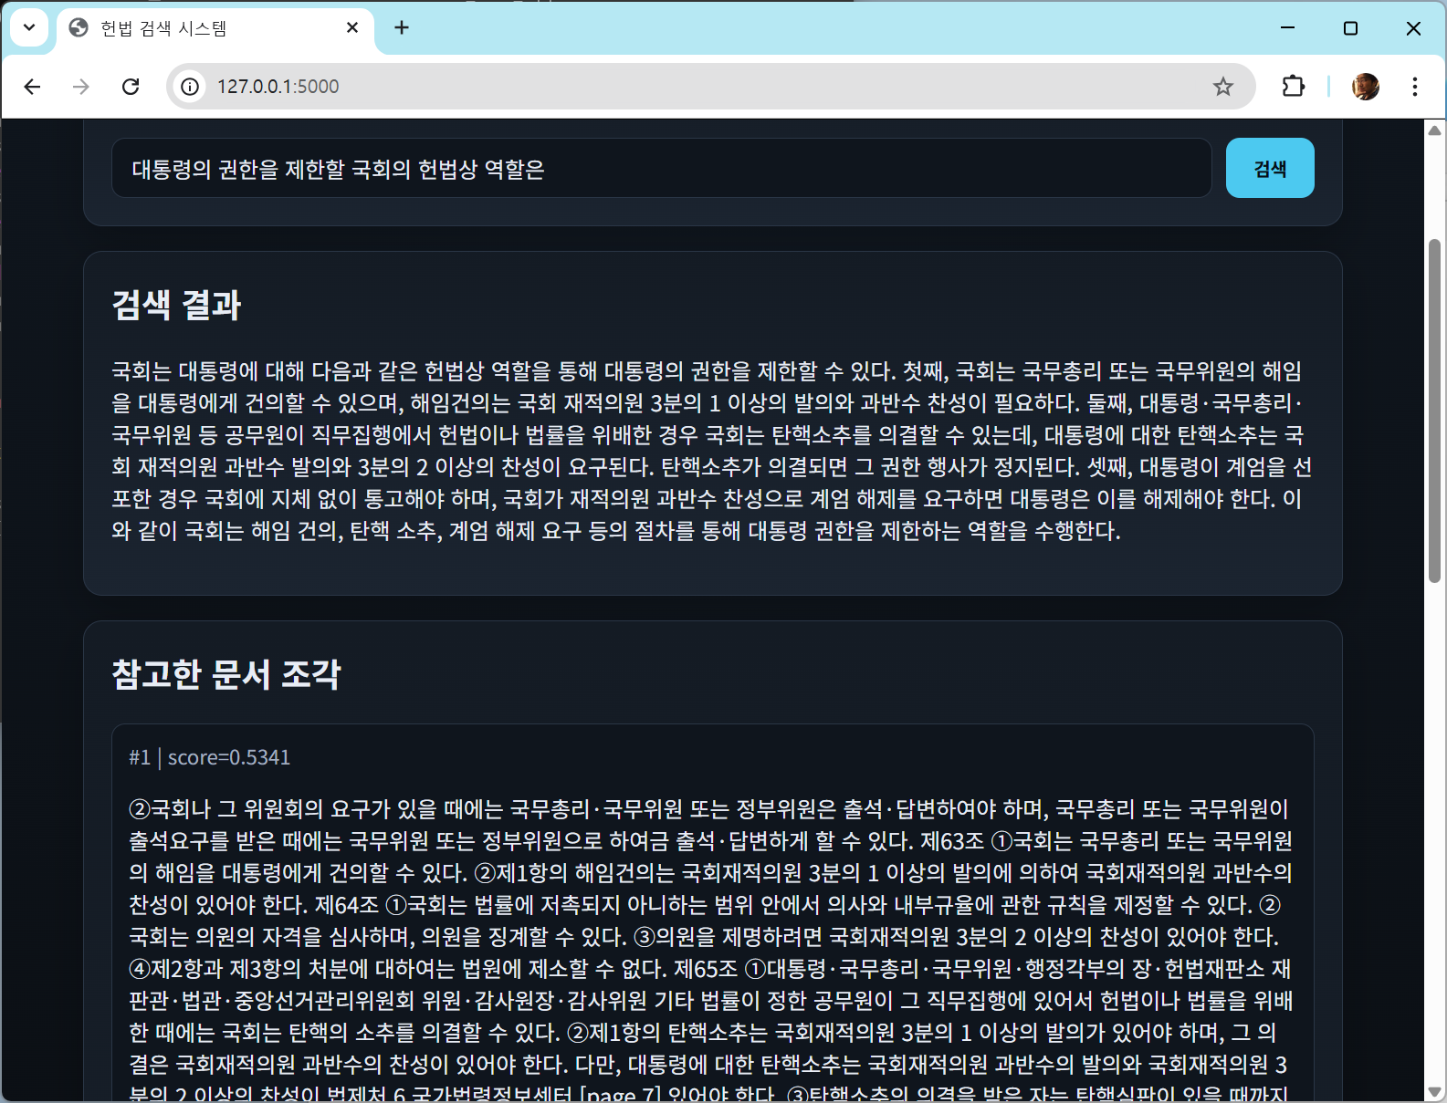Open a new browser tab

[402, 28]
